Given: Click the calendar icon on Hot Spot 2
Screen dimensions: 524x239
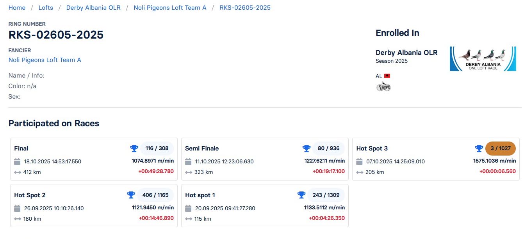Looking at the screenshot, I should pos(17,208).
